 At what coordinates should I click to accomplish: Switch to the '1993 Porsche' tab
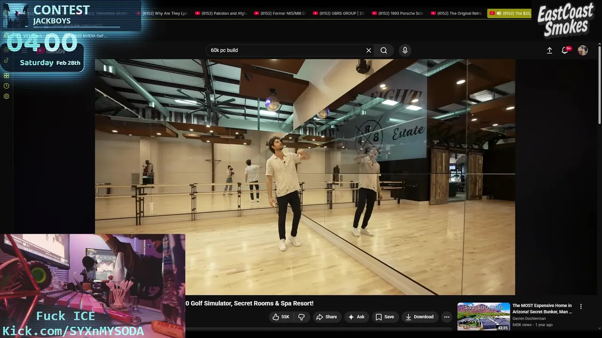397,13
